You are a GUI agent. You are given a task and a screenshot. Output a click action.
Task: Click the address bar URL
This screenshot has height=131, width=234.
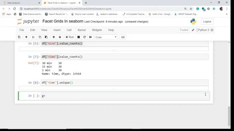68,9
